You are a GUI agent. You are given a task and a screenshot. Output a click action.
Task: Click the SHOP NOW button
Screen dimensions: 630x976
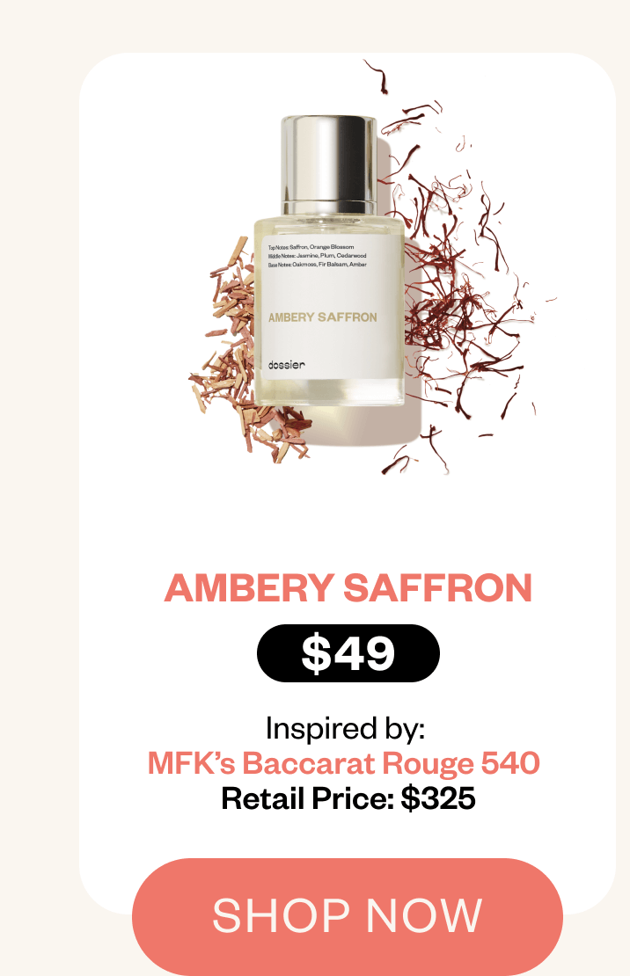coord(347,916)
